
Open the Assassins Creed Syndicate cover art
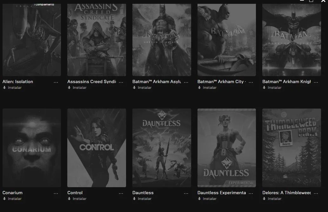coord(97,40)
